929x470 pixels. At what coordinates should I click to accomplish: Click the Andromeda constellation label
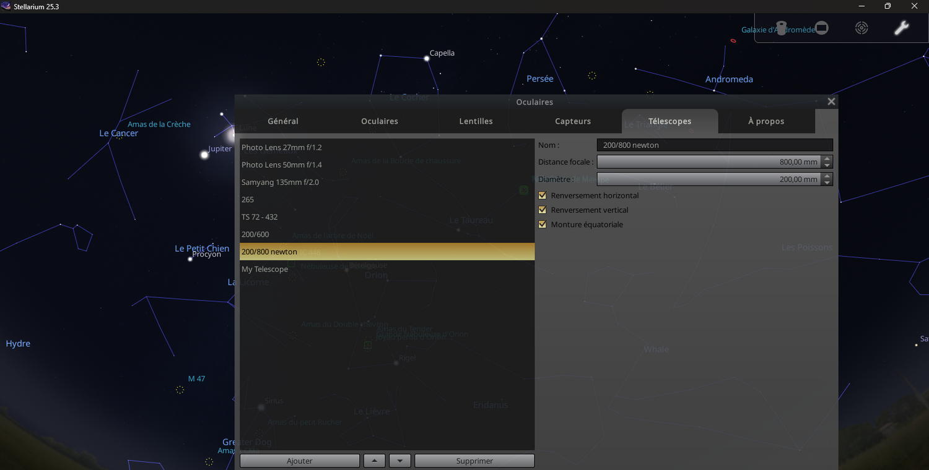[x=729, y=79]
